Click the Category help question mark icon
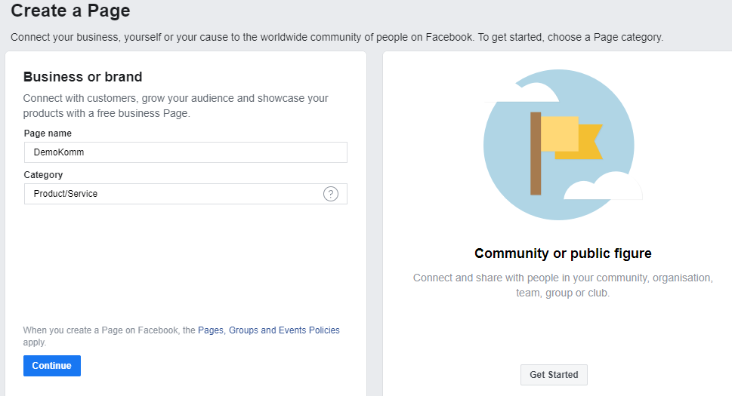732x396 pixels. [331, 194]
